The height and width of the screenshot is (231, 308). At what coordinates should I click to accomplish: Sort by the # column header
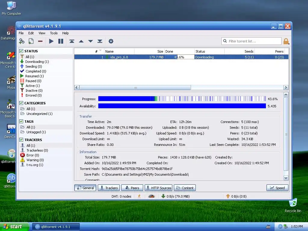click(x=89, y=51)
